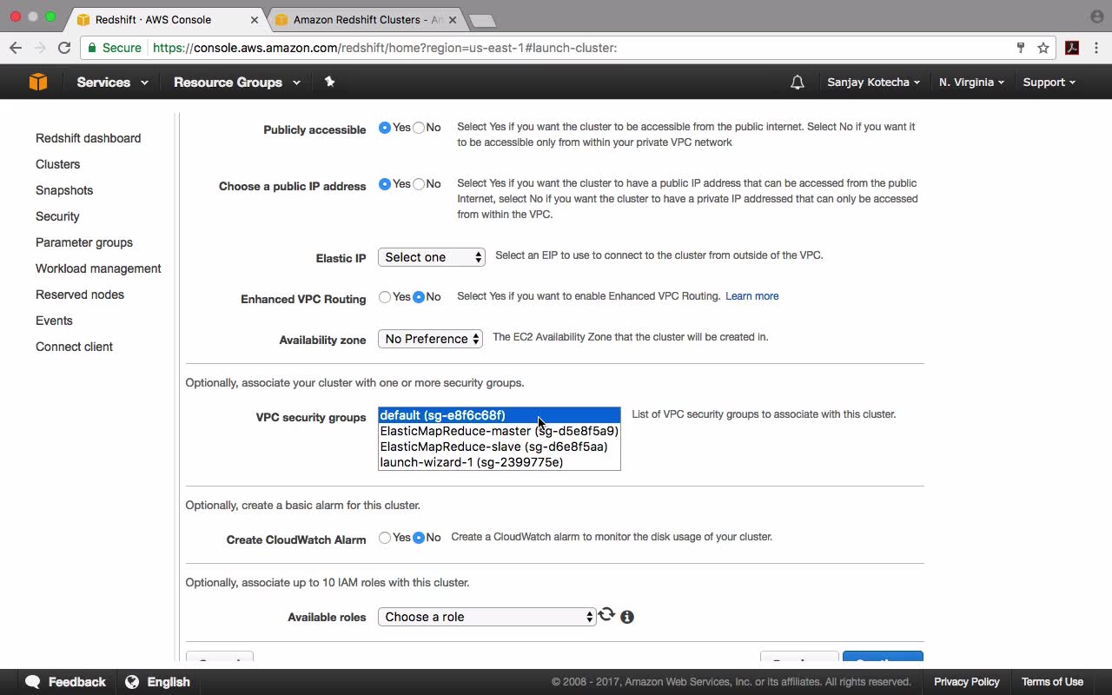
Task: View Events in the sidebar
Action: [54, 321]
